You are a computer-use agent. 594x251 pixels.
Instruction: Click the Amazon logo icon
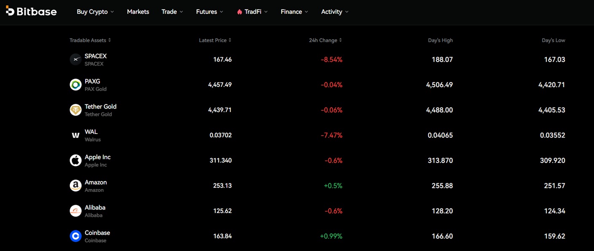(x=75, y=186)
